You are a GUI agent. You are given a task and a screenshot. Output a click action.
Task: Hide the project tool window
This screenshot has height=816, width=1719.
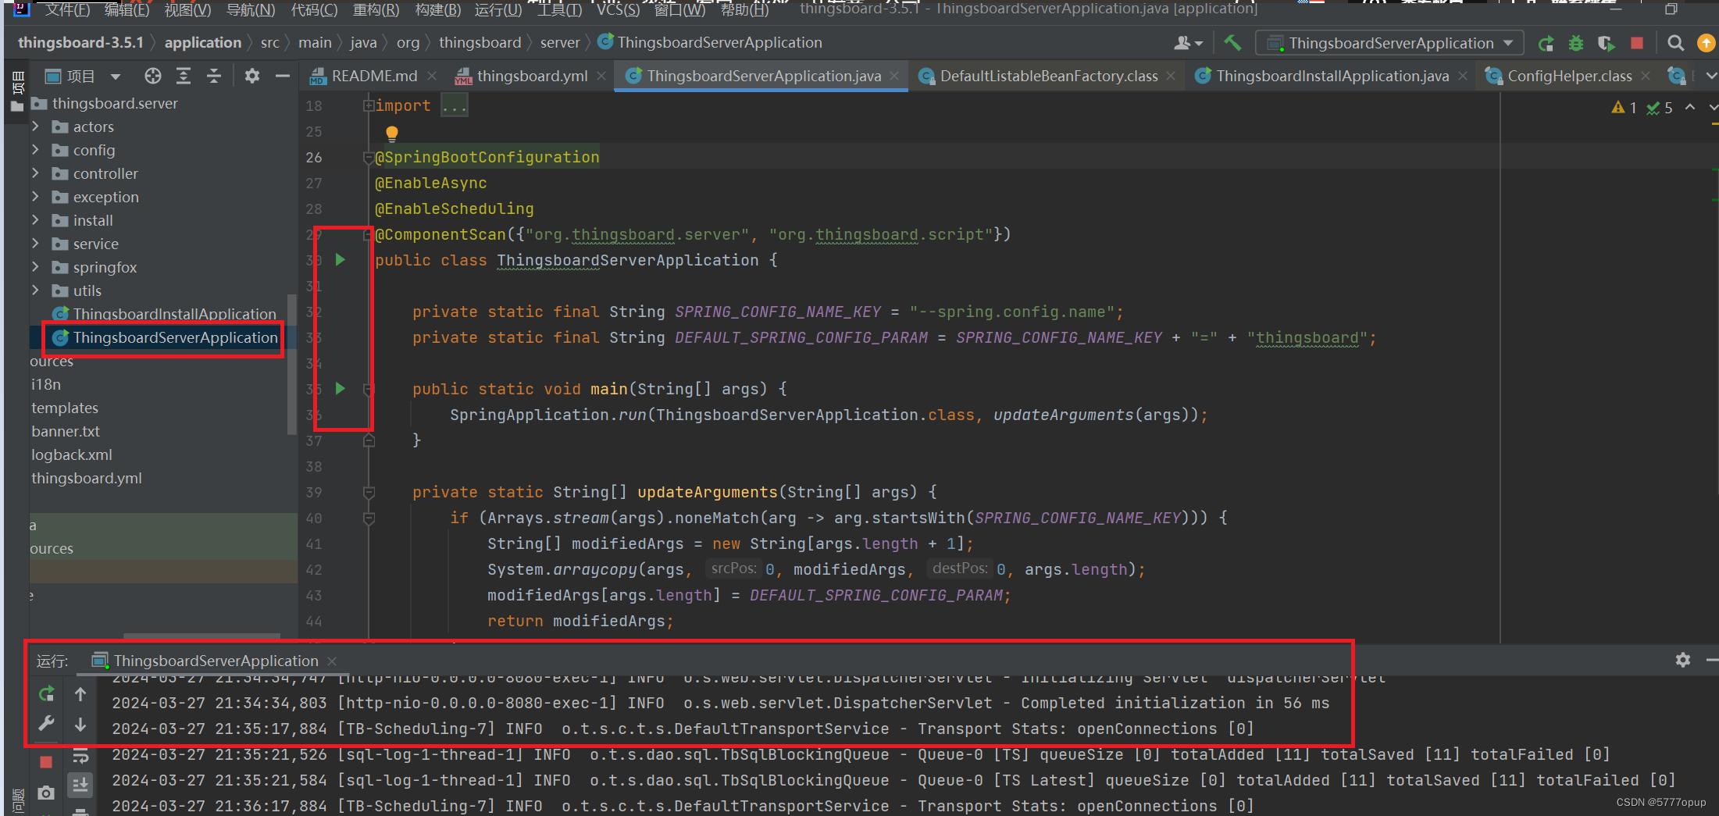point(283,76)
